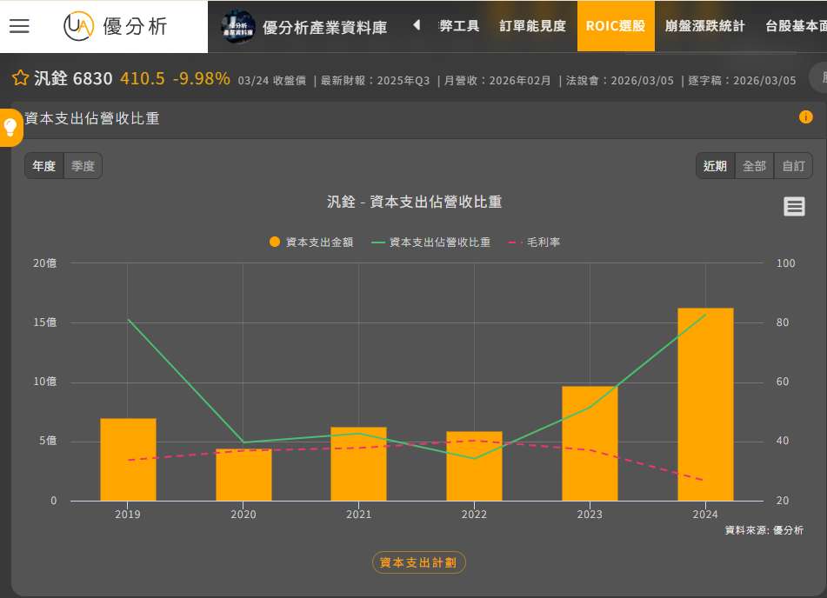
Task: Open the 訂單能見度 tab
Action: pos(532,26)
